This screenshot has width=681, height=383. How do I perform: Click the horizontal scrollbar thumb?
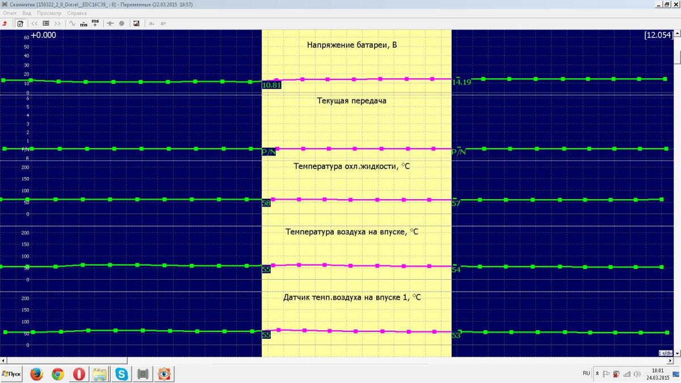[67, 360]
